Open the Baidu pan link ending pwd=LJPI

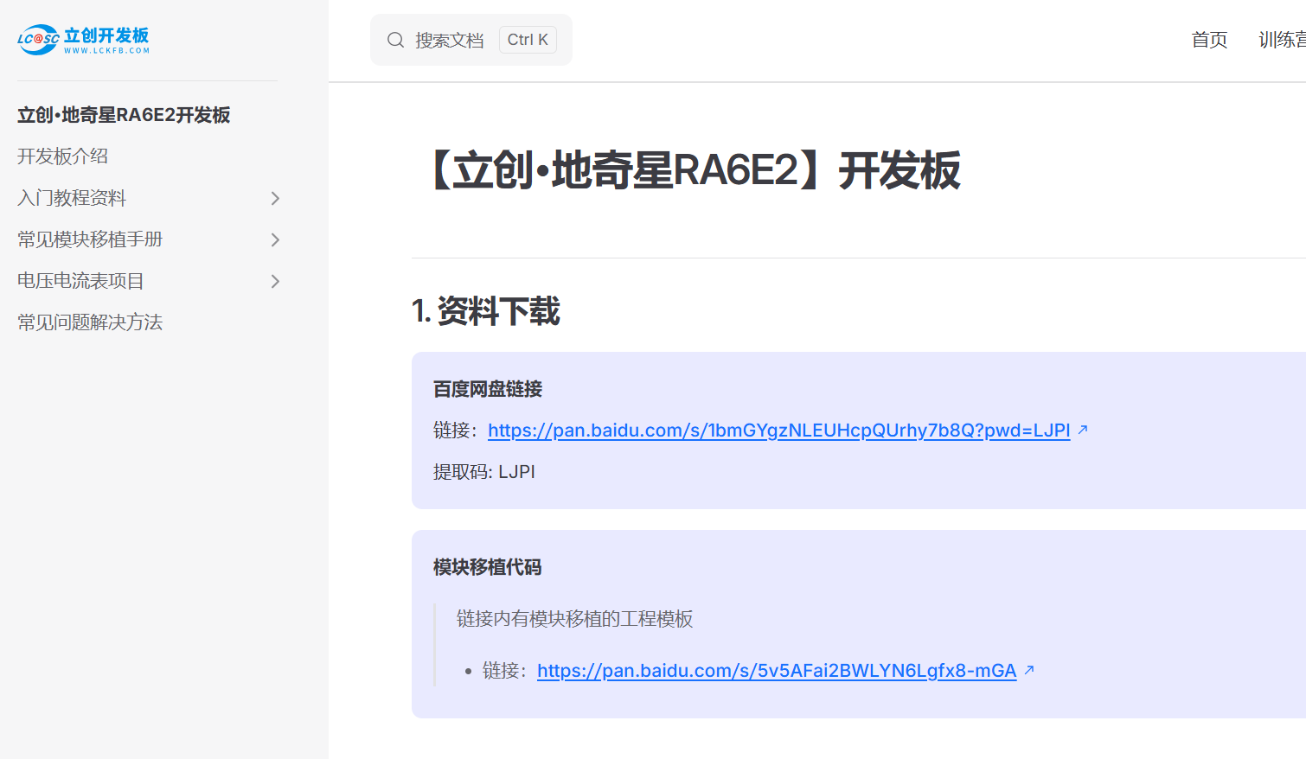coord(779,430)
